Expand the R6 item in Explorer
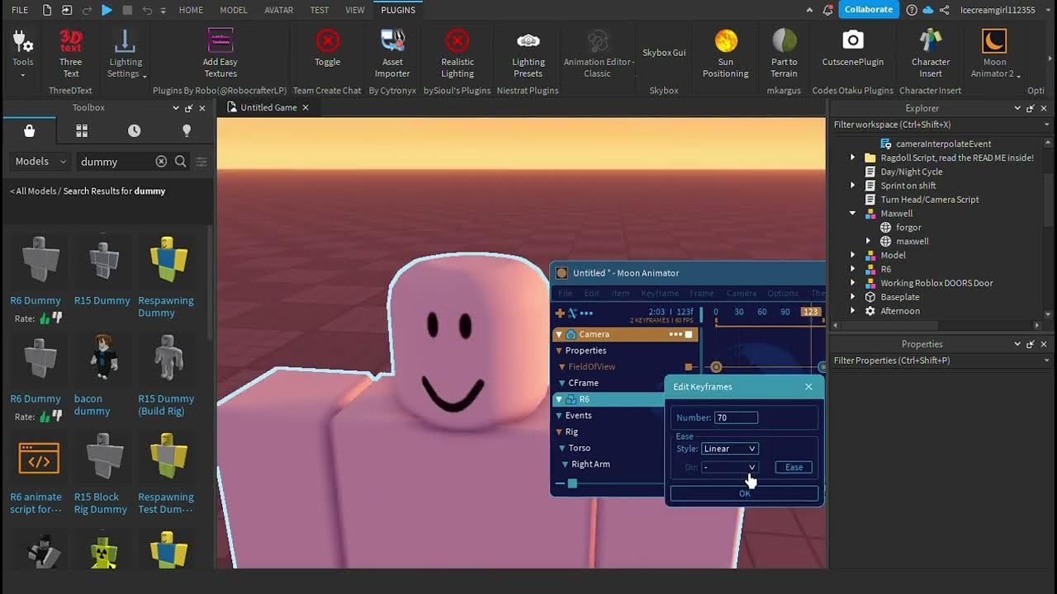The width and height of the screenshot is (1057, 594). [x=853, y=269]
